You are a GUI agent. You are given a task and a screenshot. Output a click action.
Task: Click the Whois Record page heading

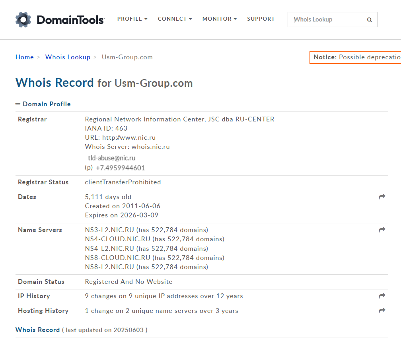click(104, 83)
